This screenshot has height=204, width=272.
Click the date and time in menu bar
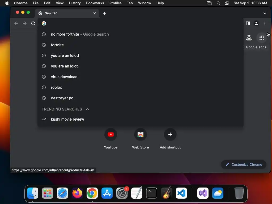[250, 3]
